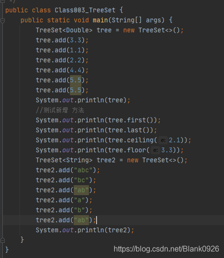Click the "abc" string literal
The image size is (224, 258).
[83, 170]
